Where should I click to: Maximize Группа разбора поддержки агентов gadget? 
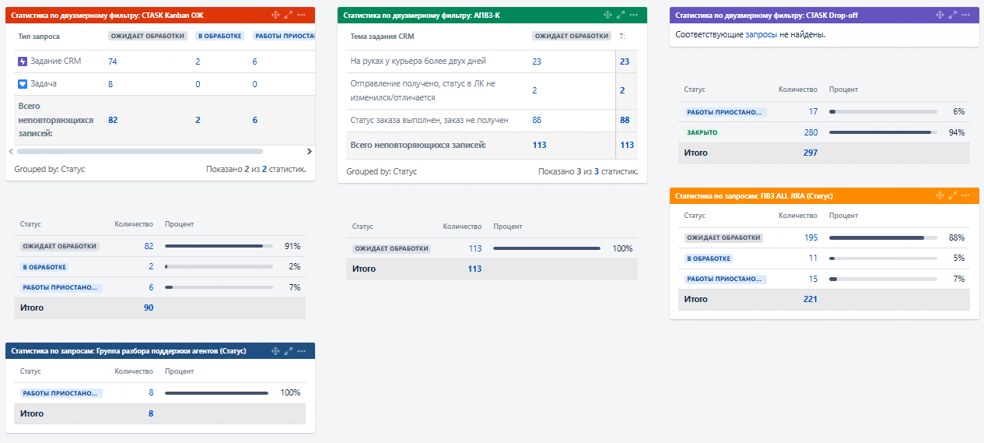click(289, 351)
